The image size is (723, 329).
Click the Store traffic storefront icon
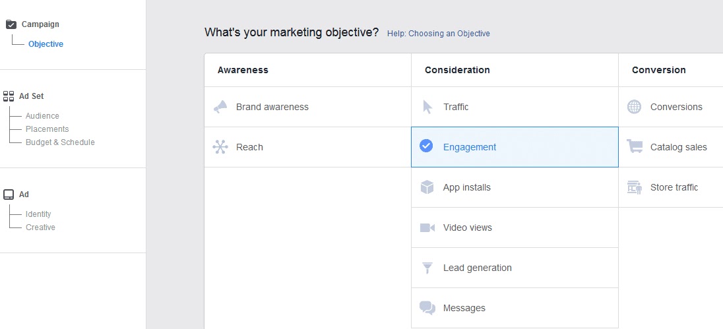[x=635, y=187]
